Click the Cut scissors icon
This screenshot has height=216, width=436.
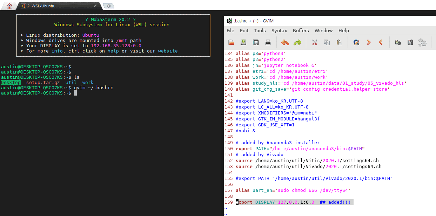click(x=314, y=42)
